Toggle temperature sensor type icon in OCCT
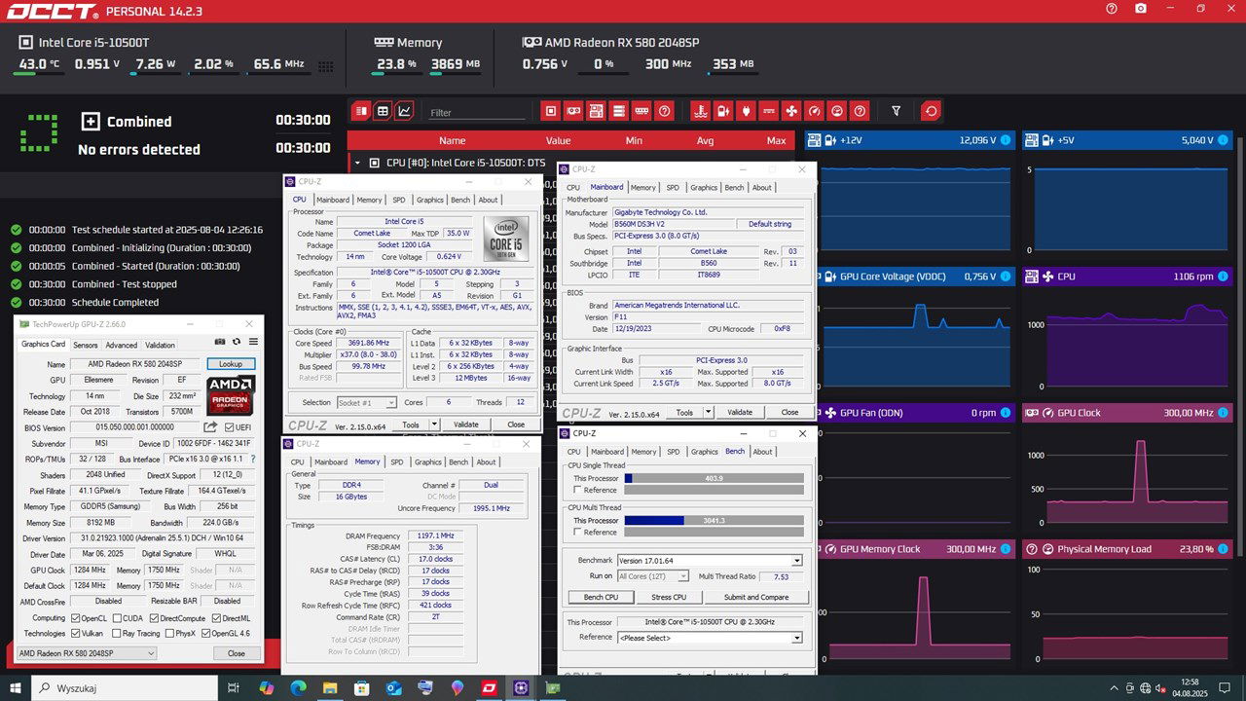 click(x=699, y=111)
